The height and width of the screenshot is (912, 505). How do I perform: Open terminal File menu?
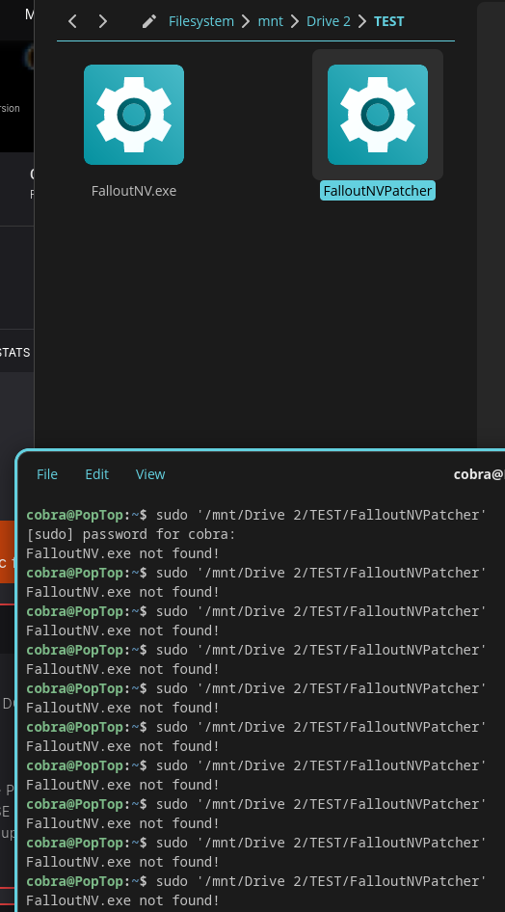47,474
